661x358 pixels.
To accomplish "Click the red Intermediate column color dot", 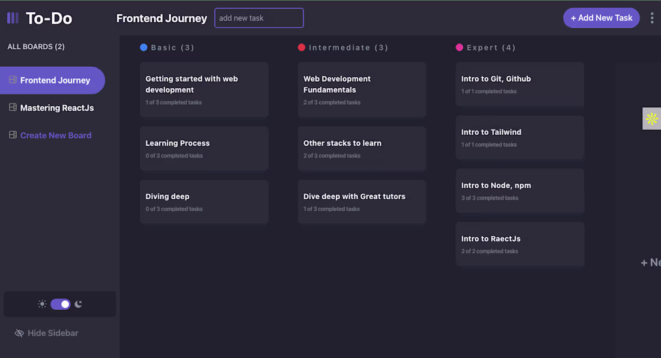I will [x=302, y=48].
